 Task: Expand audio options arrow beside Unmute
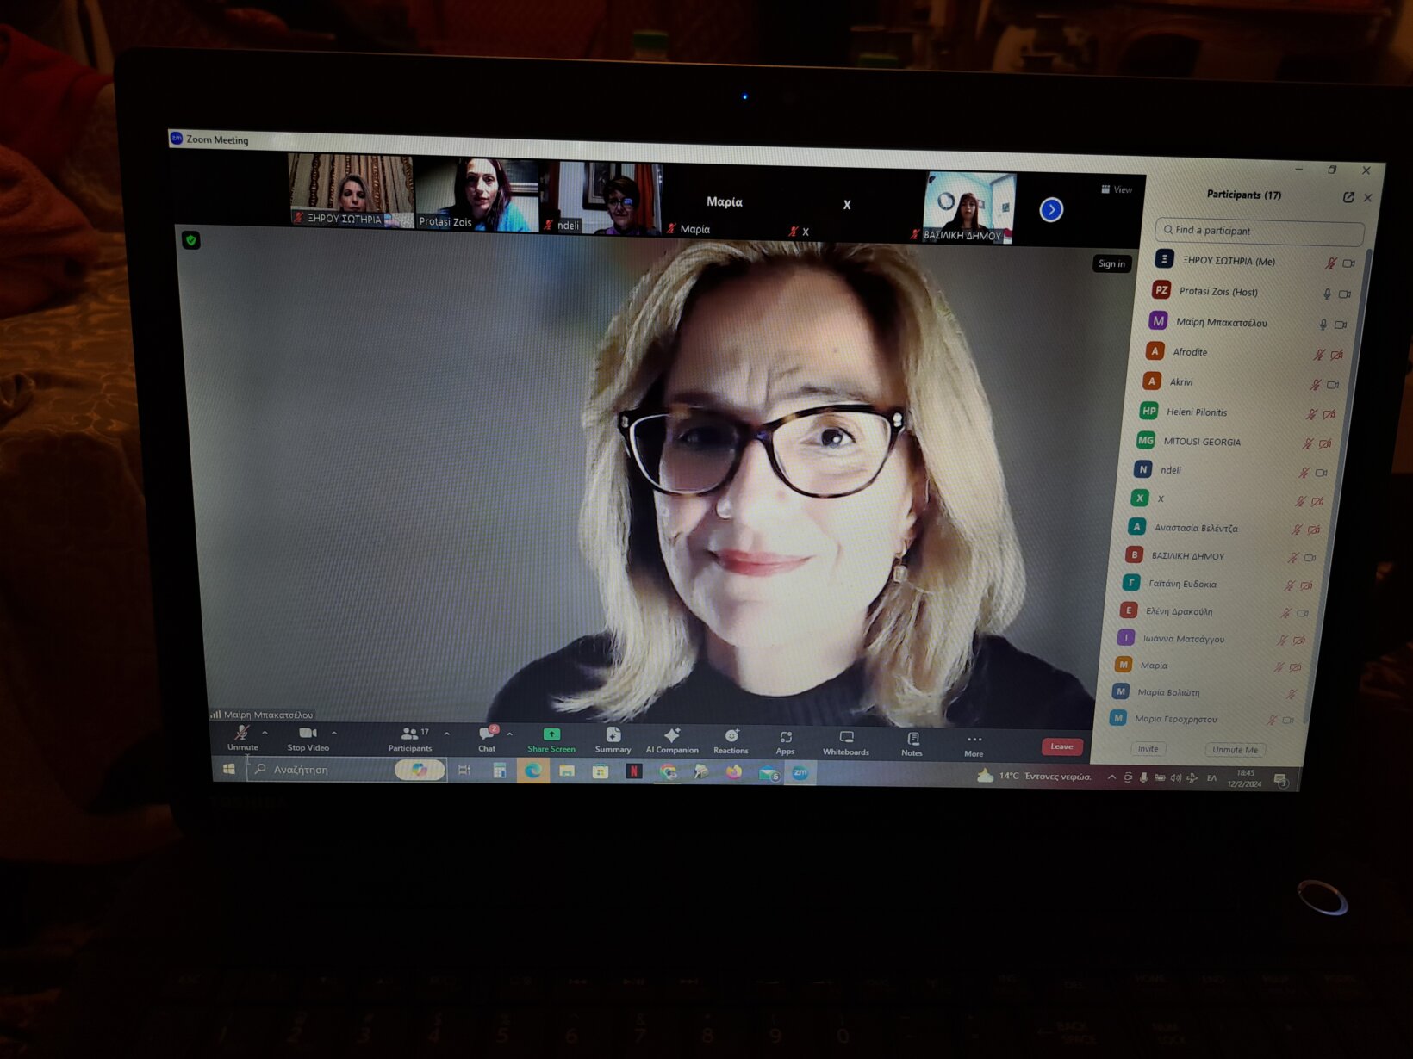[265, 733]
